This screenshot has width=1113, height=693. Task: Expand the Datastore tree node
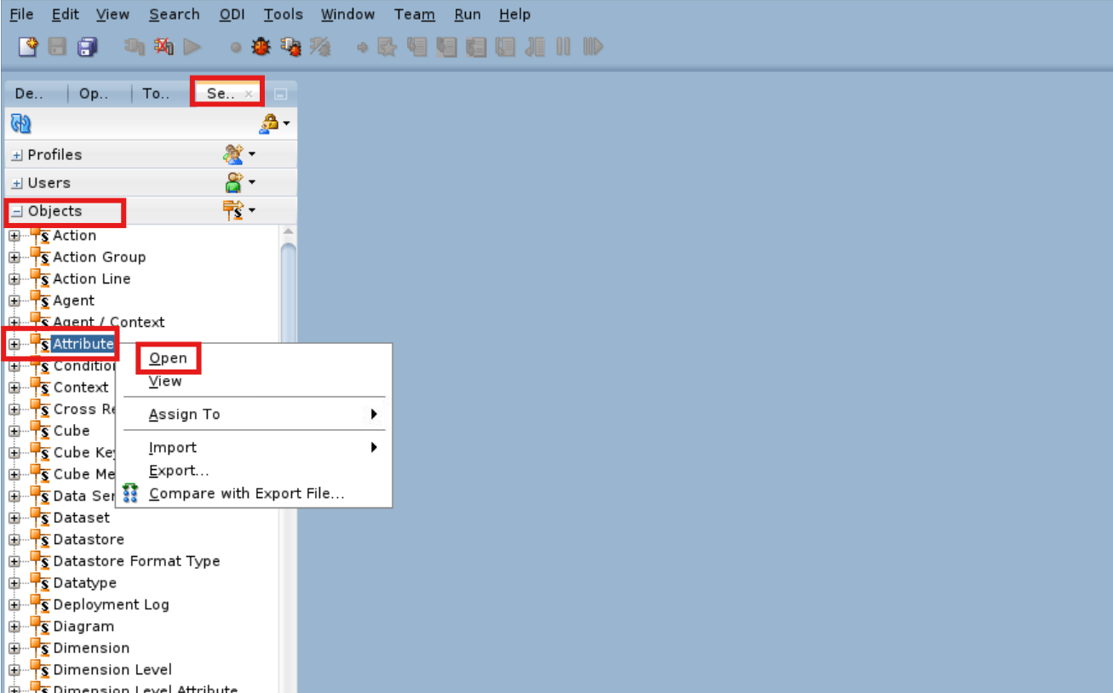coord(14,539)
